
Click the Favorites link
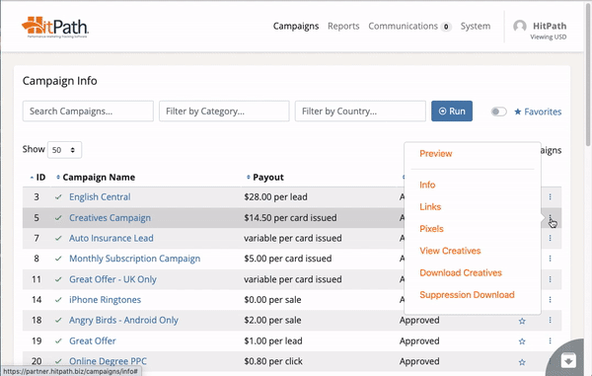538,112
